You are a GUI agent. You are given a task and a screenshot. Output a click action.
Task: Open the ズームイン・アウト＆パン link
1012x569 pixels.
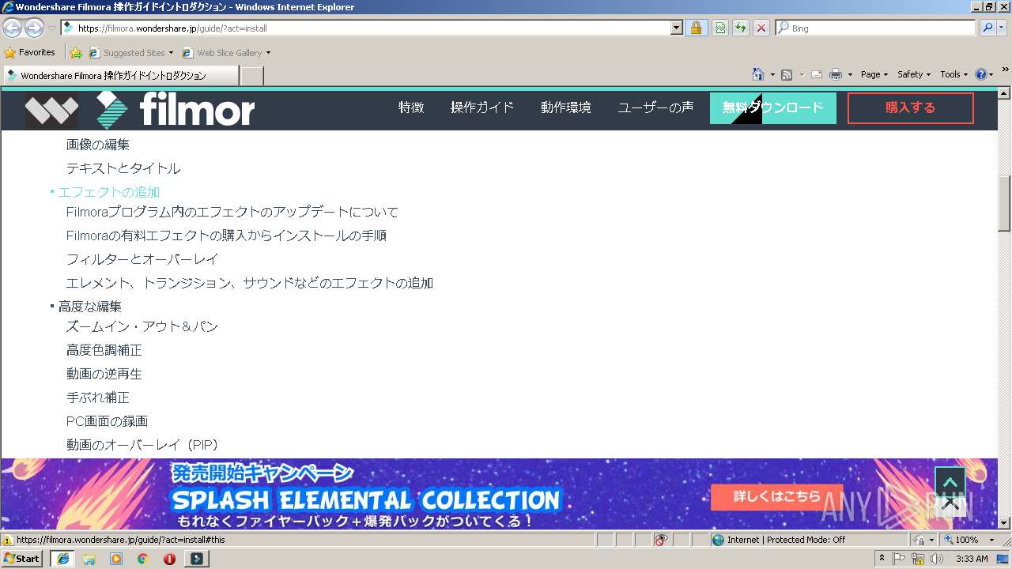click(x=142, y=326)
